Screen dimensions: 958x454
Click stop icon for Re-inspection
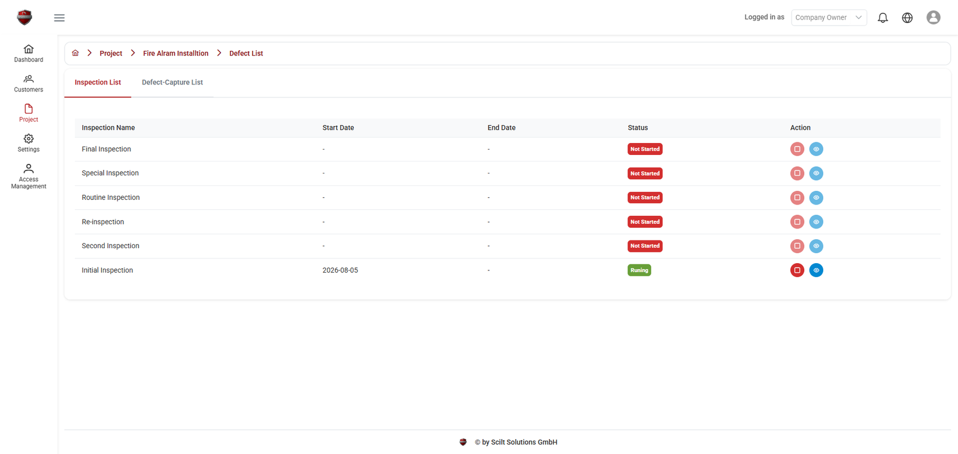797,222
